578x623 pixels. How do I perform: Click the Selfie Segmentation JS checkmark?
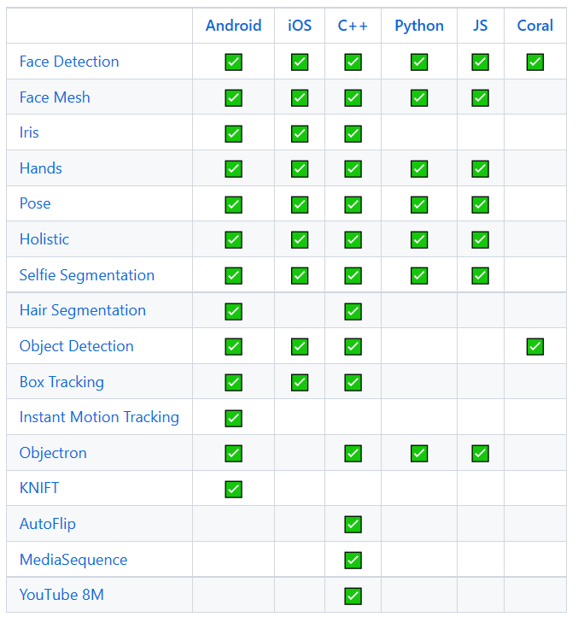[481, 275]
